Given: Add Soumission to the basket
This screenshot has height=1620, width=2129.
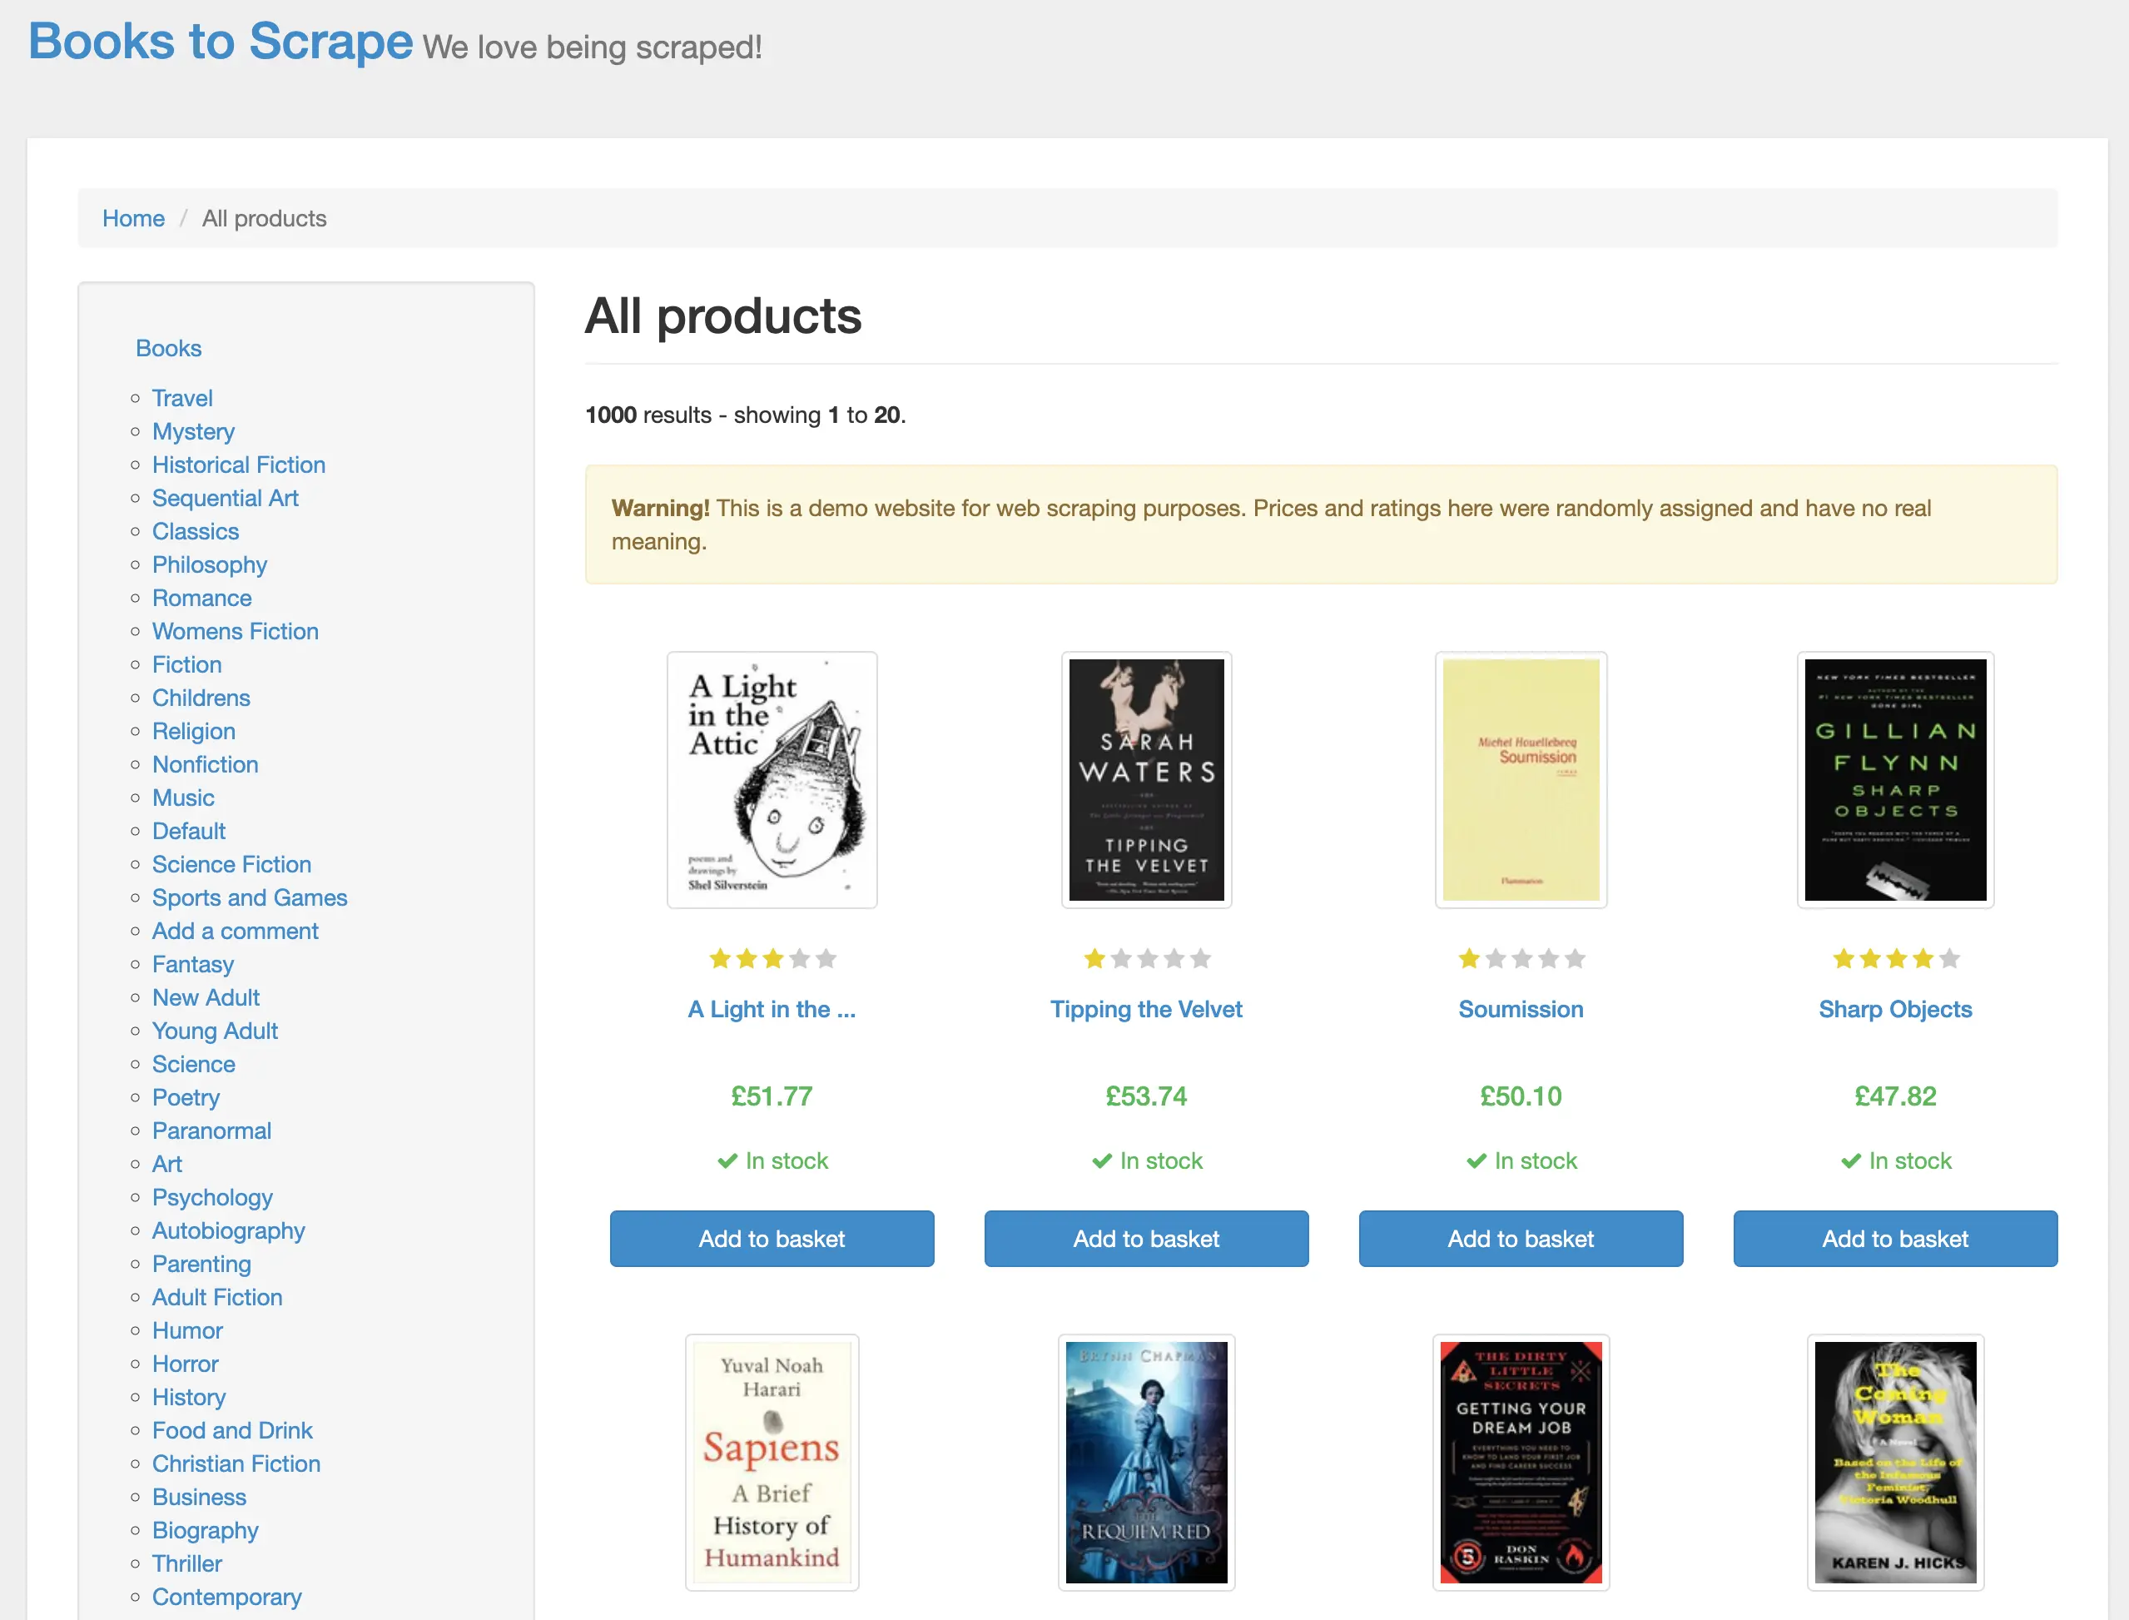Looking at the screenshot, I should tap(1520, 1239).
